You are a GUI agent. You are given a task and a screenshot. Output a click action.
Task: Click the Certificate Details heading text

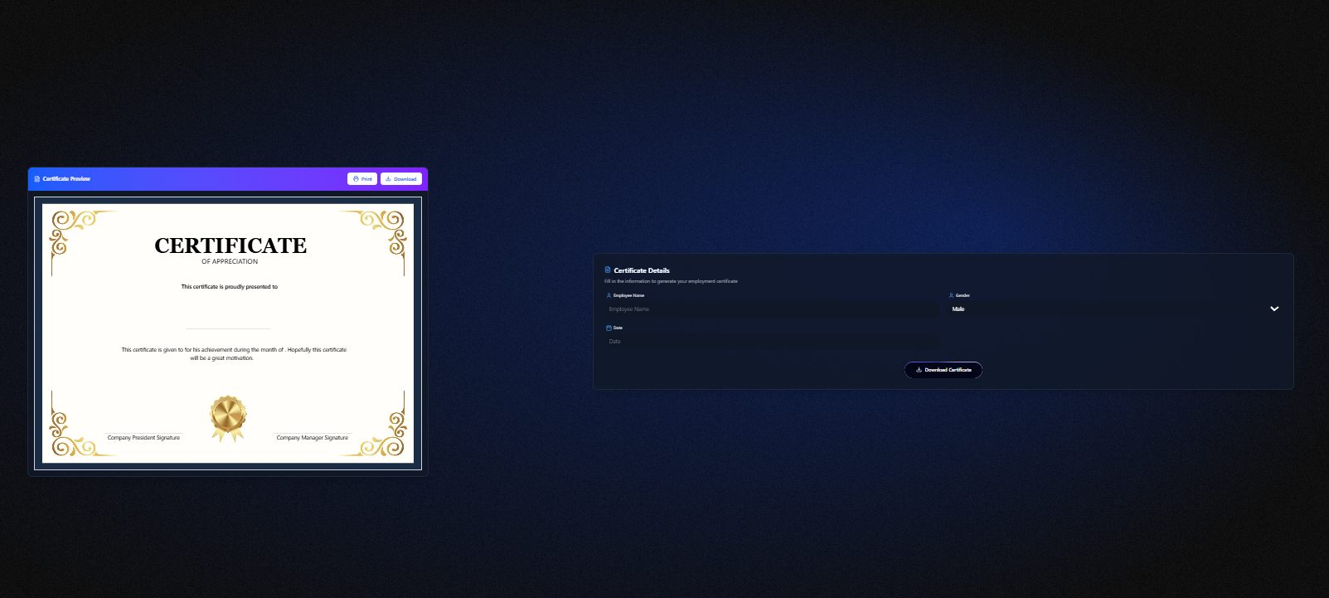point(642,270)
